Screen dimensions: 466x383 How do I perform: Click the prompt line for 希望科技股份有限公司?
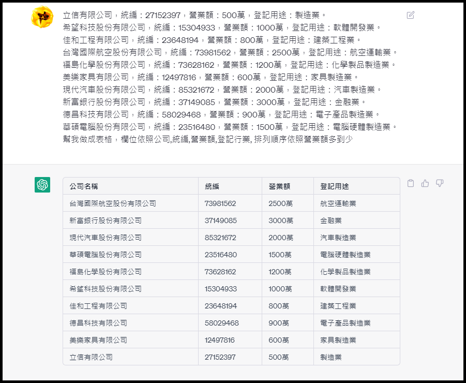[x=222, y=27]
